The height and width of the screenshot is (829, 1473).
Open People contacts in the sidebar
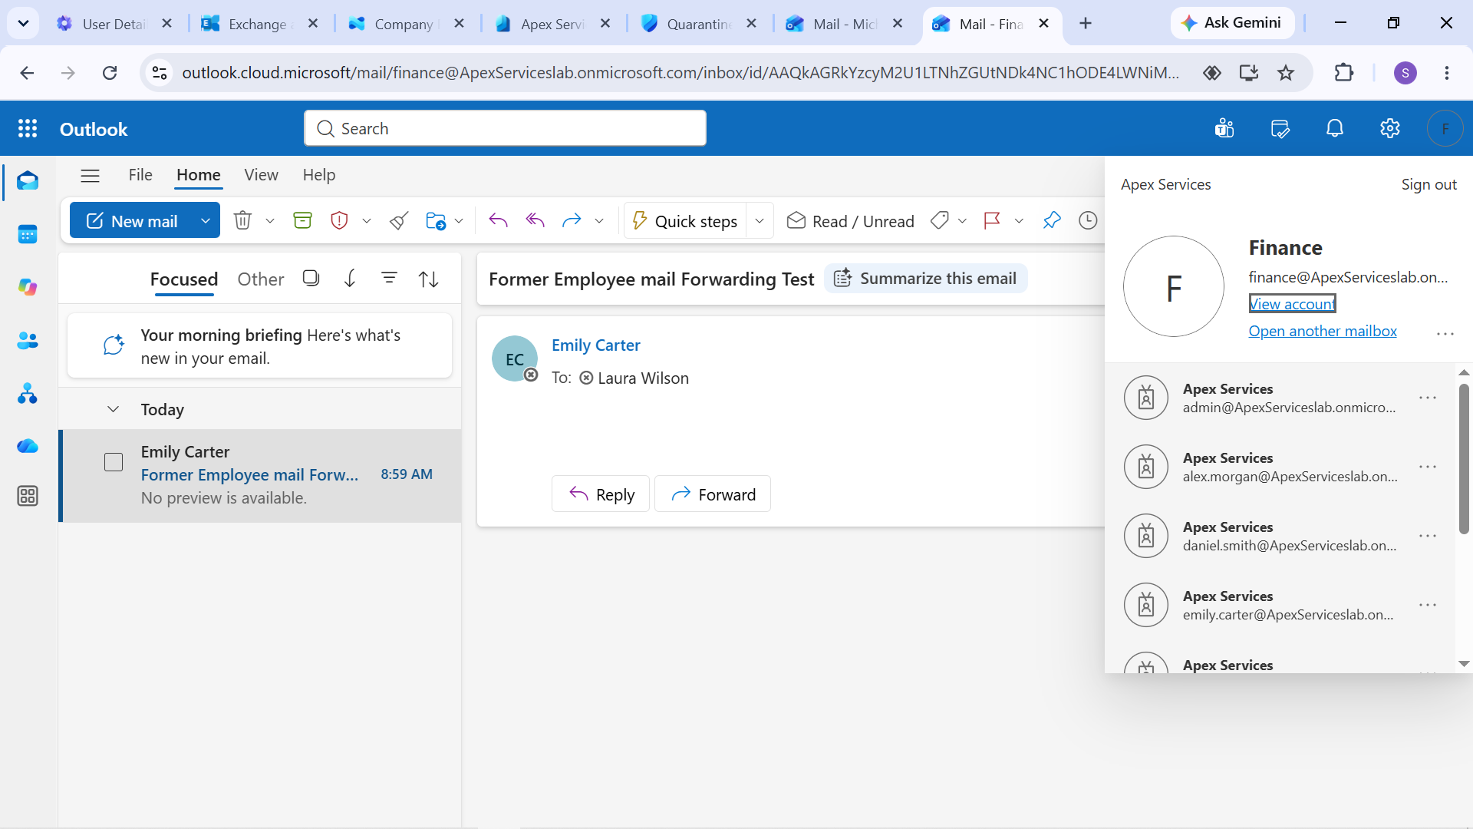(x=28, y=341)
